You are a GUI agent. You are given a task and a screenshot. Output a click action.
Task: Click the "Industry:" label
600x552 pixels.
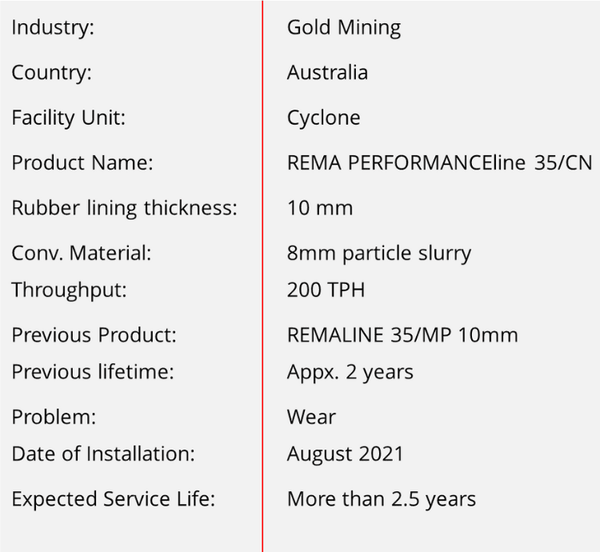53,27
